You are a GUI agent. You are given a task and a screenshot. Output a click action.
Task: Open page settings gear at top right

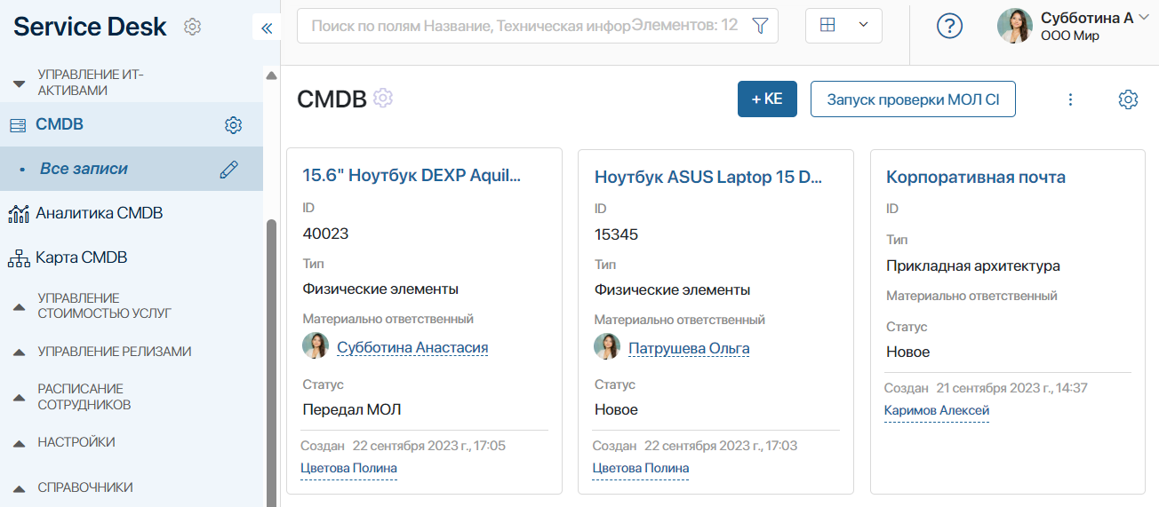(x=1128, y=99)
